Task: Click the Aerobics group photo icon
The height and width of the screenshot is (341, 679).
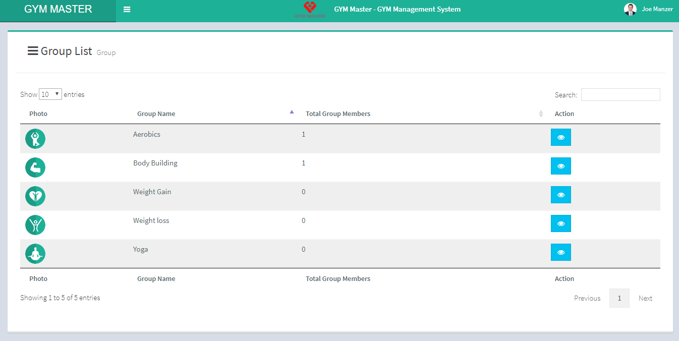Action: [x=35, y=138]
